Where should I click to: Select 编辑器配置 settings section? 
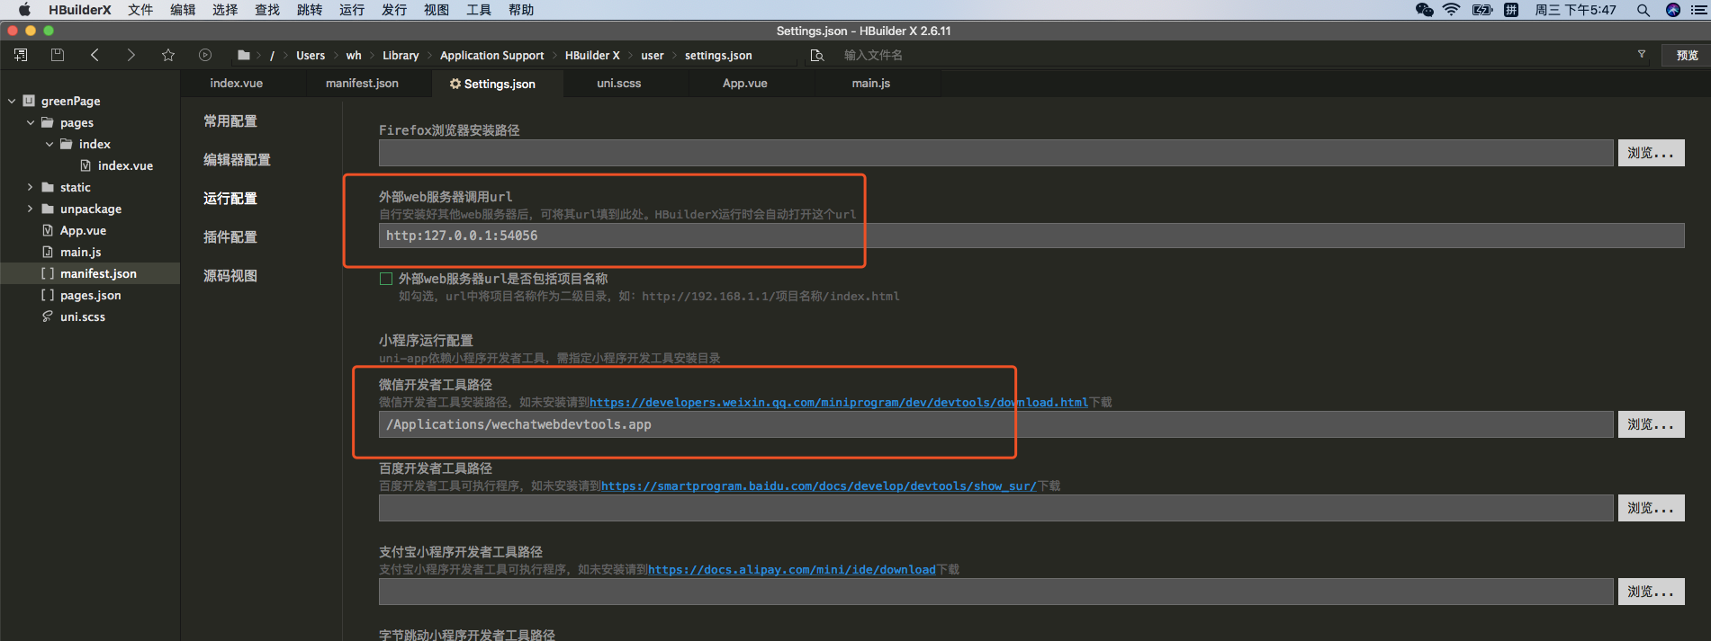click(237, 159)
